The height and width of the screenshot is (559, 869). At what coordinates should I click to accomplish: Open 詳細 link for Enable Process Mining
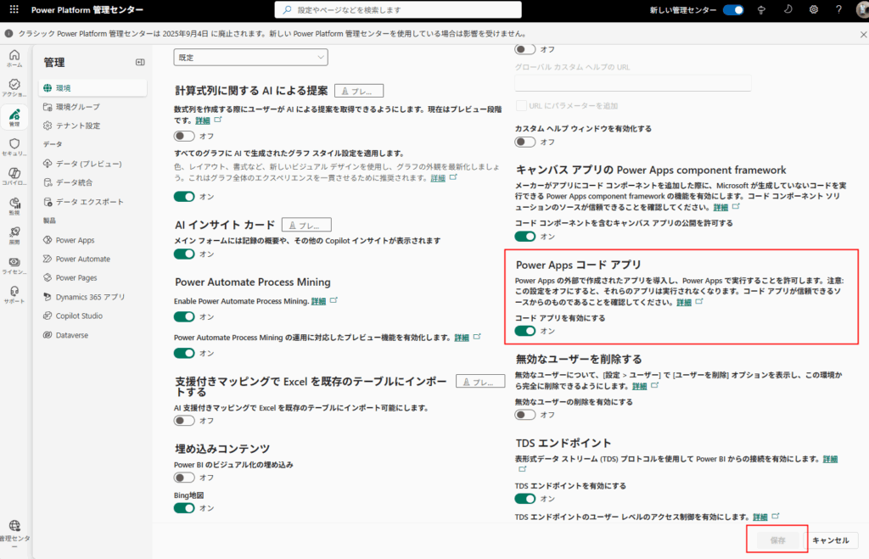[x=318, y=301]
